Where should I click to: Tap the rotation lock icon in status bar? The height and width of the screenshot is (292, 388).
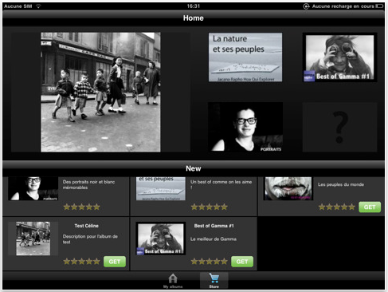[306, 6]
